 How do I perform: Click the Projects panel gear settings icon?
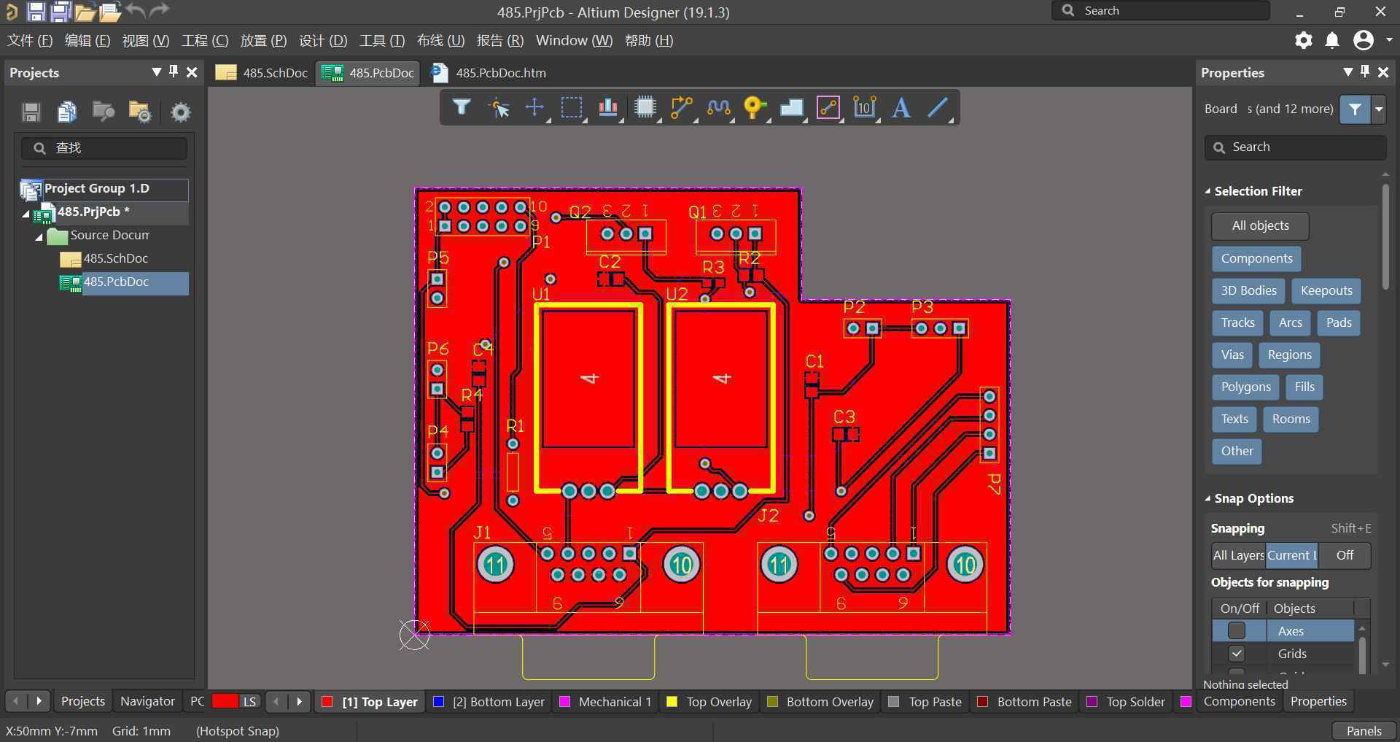coord(180,112)
